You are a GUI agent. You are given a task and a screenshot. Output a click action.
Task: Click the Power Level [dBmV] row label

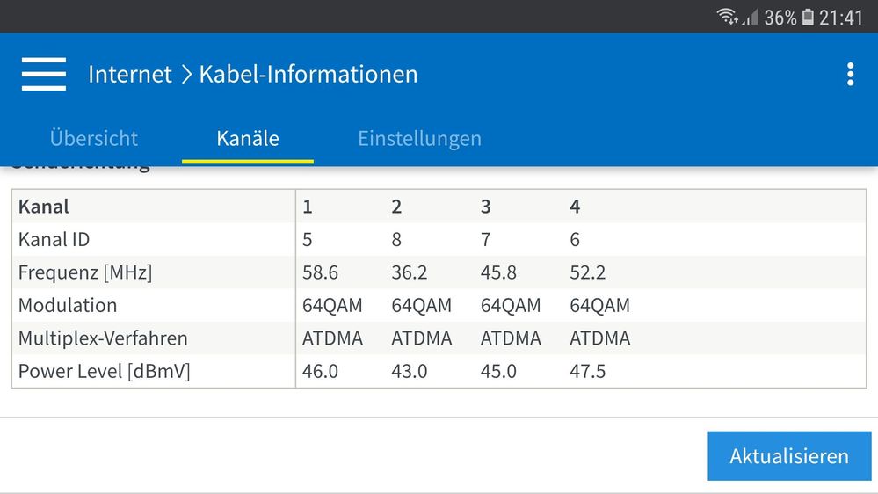pyautogui.click(x=104, y=371)
